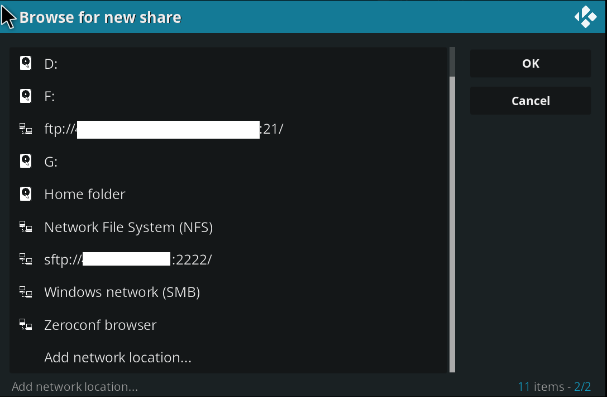Select the G: drive icon
607x397 pixels.
[26, 161]
